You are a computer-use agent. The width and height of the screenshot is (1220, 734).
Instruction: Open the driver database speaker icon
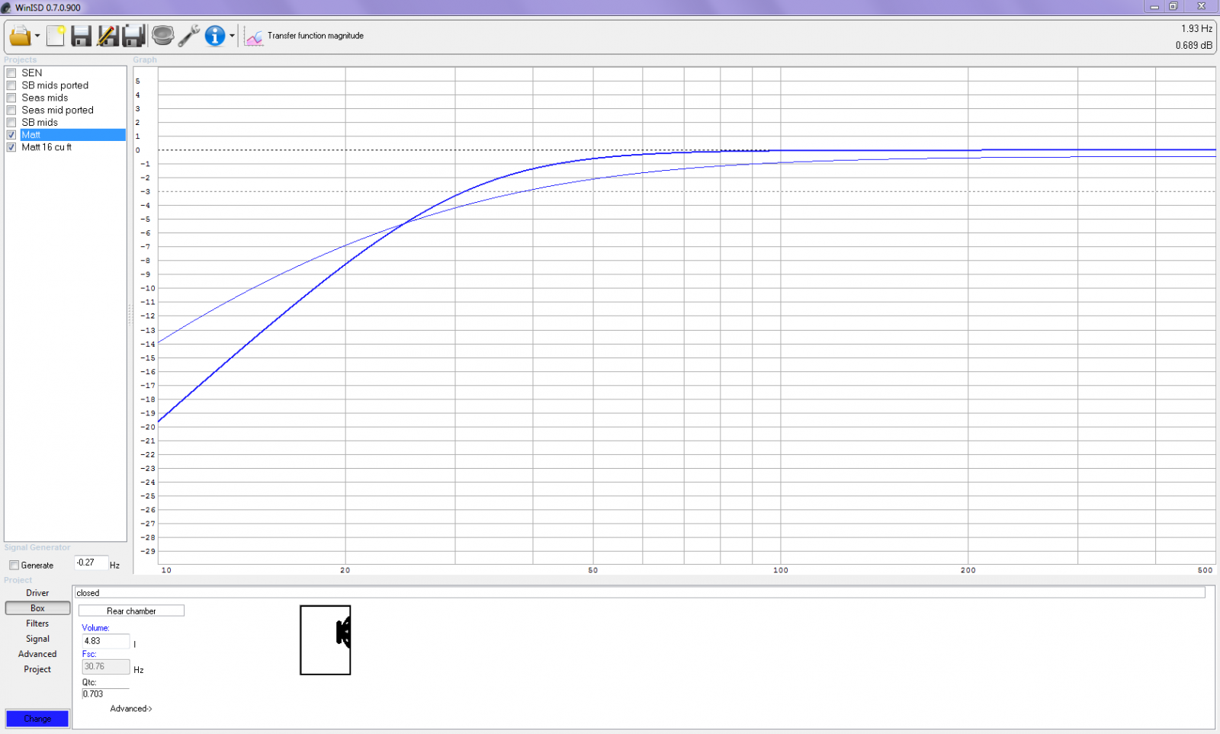tap(162, 36)
